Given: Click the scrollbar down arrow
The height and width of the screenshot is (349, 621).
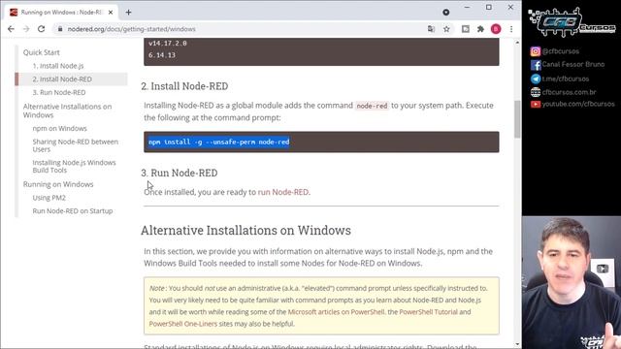Looking at the screenshot, I should 517,344.
